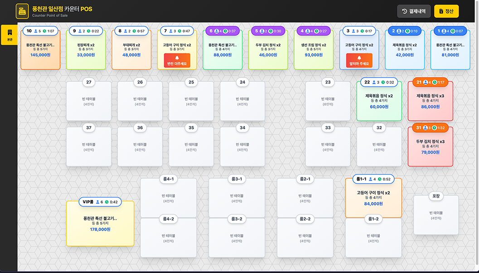Click the clock icon on table 10 badge
Image resolution: width=479 pixels, height=273 pixels.
[44, 31]
